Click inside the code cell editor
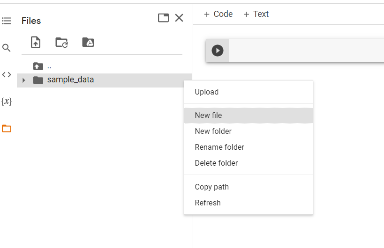 coord(305,50)
